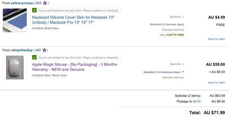233x117 pixels.
Task: Save keyboard cover for later
Action: point(217,39)
